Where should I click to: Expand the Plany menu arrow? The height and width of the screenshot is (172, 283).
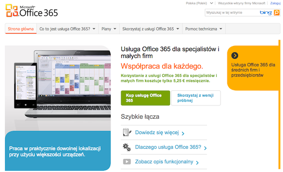point(115,29)
